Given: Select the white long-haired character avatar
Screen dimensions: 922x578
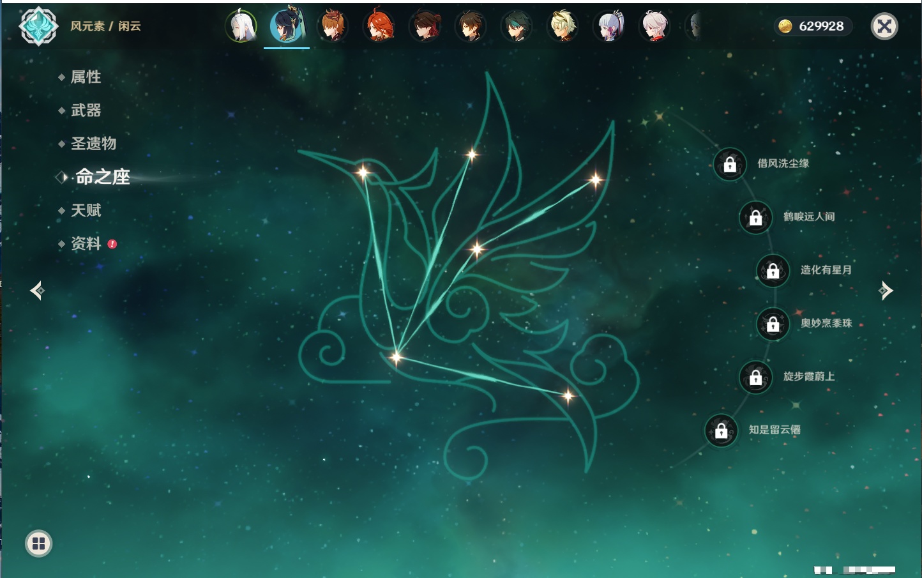Looking at the screenshot, I should 241,26.
